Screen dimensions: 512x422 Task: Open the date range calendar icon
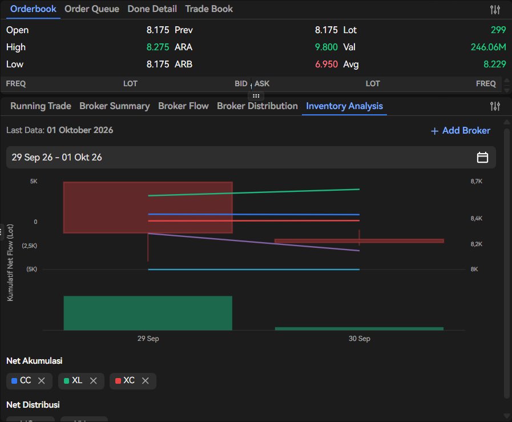tap(482, 158)
